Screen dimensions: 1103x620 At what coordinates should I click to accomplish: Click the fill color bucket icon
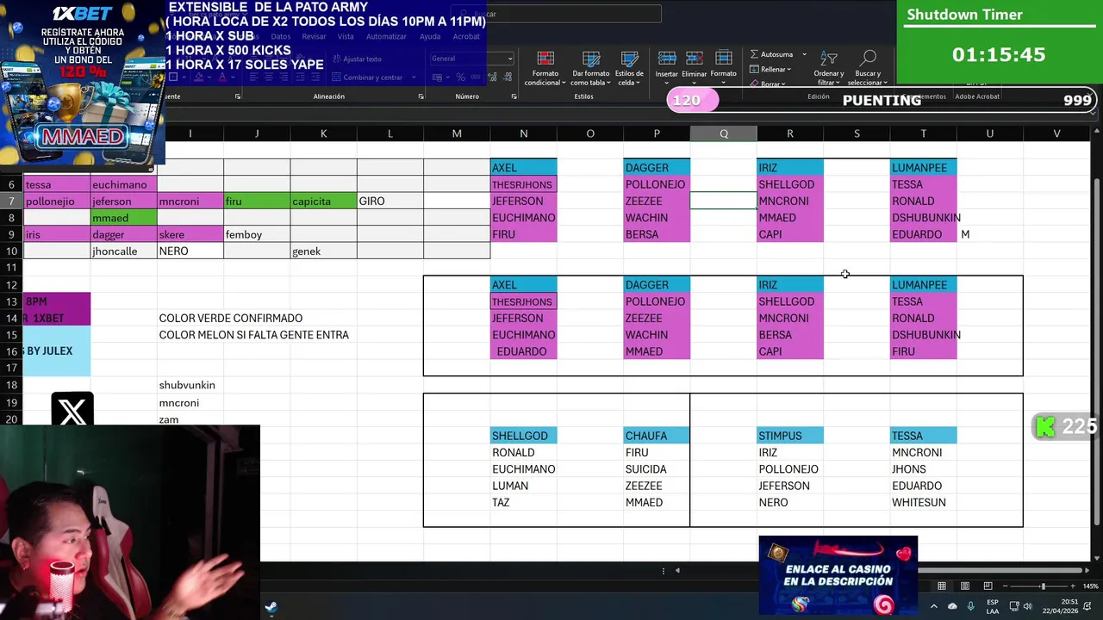pyautogui.click(x=199, y=77)
